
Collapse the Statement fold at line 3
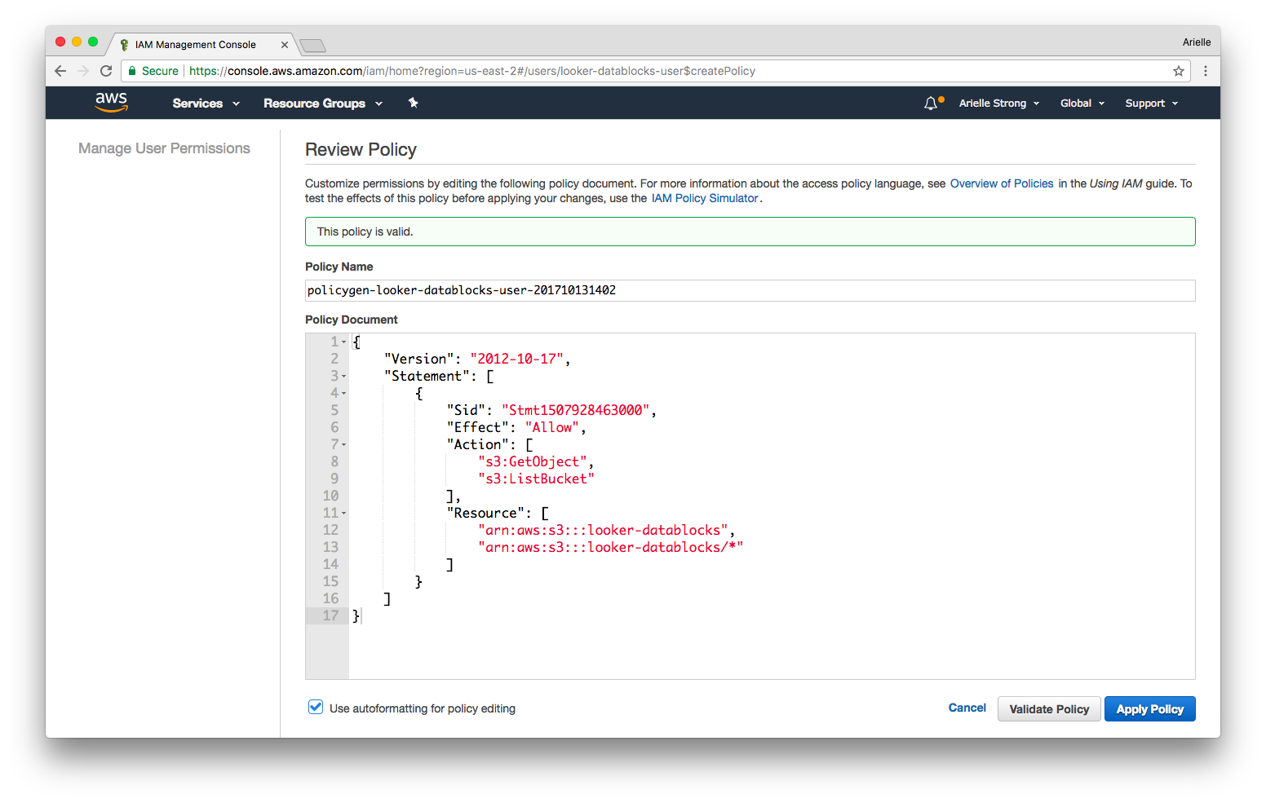click(344, 377)
